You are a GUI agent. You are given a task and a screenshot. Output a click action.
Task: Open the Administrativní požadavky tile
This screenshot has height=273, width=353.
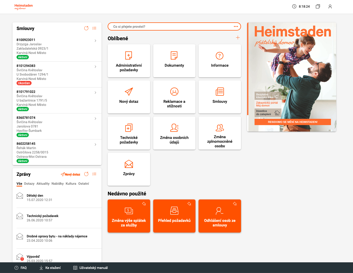pos(129,61)
